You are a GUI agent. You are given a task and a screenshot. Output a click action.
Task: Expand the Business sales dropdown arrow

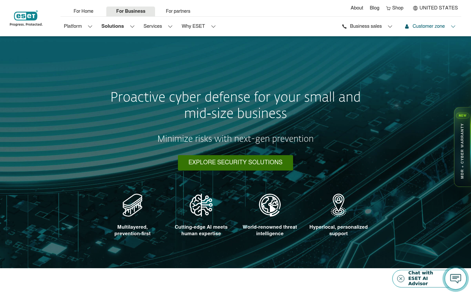click(x=390, y=26)
